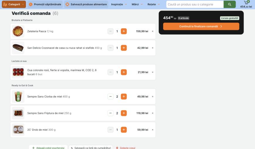The height and width of the screenshot is (149, 255).
Task: Expand the Mărci dropdown menu
Action: coord(137,4)
